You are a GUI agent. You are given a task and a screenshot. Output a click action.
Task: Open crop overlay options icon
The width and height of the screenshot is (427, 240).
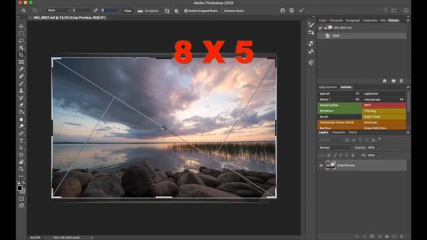(x=167, y=11)
